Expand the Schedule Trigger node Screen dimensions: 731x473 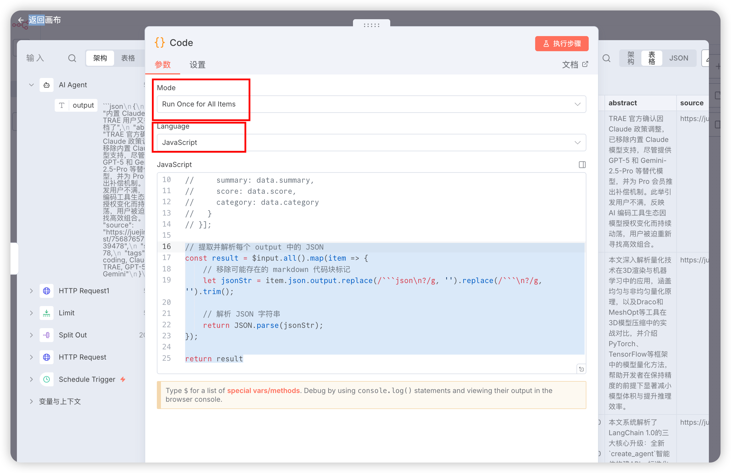pyautogui.click(x=31, y=379)
